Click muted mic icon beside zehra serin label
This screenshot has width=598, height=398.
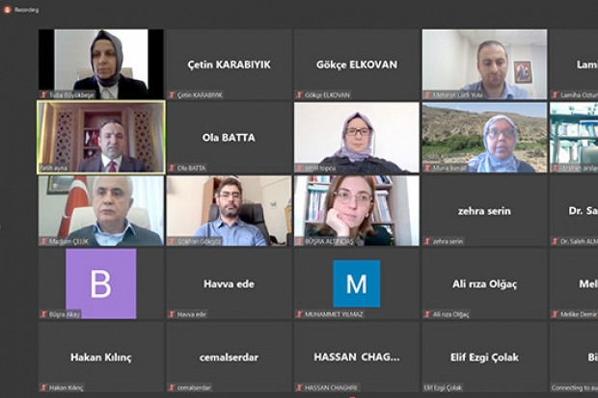pyautogui.click(x=427, y=241)
